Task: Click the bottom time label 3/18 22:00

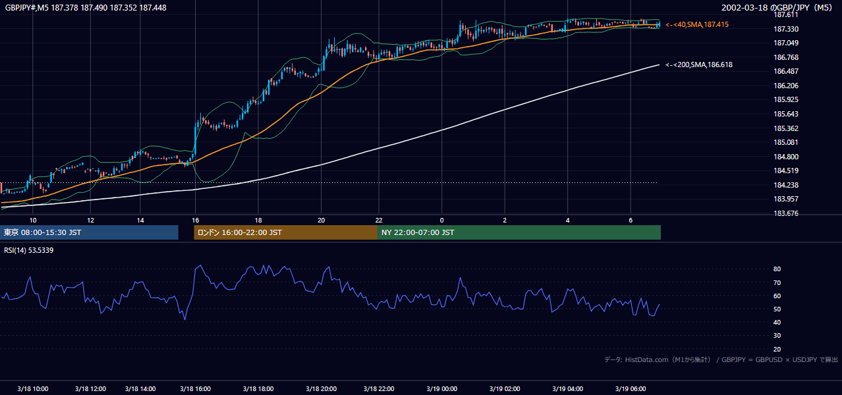Action: click(x=379, y=388)
